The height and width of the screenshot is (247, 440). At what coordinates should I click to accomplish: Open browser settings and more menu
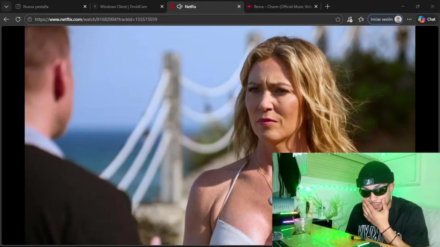pos(409,19)
